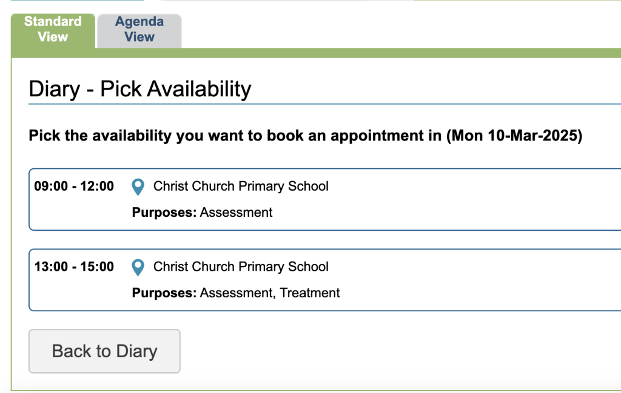
Task: Click Assessment in the 13:00 - 15:00 slot
Action: tap(236, 293)
